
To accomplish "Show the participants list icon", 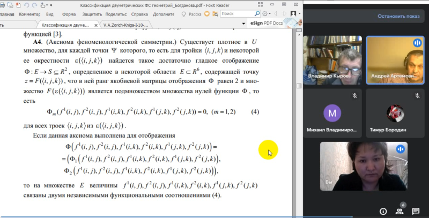I will click(x=401, y=211).
